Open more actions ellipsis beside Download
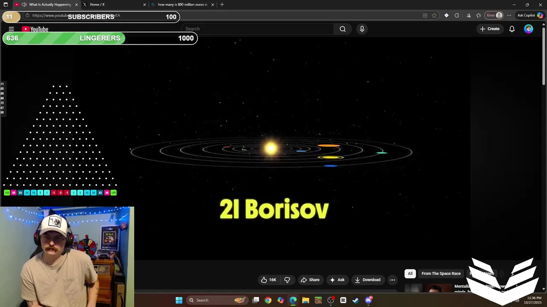Screen dimensions: 547x307 pos(392,280)
